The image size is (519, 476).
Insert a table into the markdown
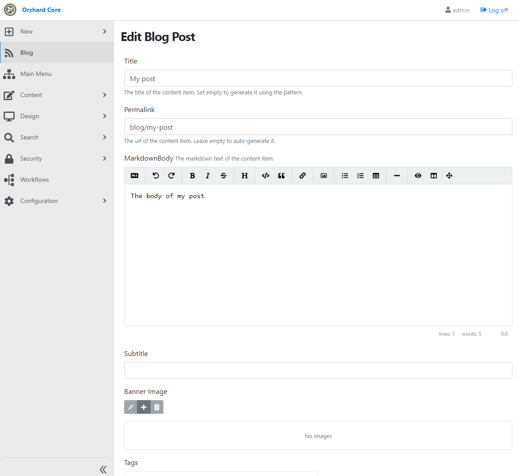[x=376, y=176]
